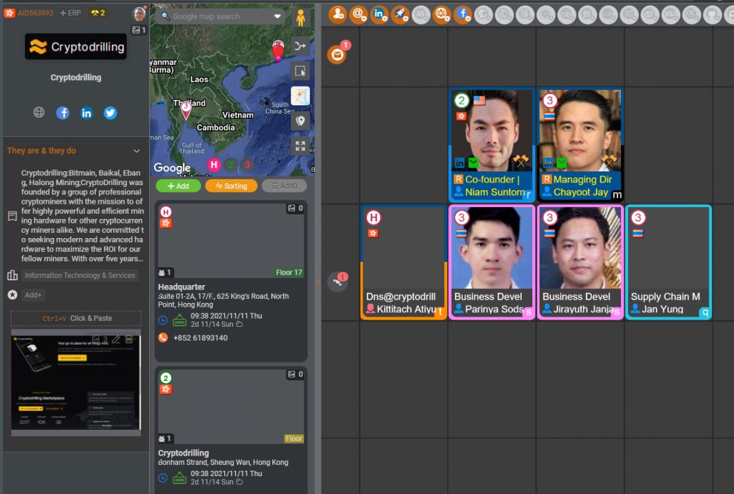
Task: Click the orange Sorting button
Action: coord(231,186)
